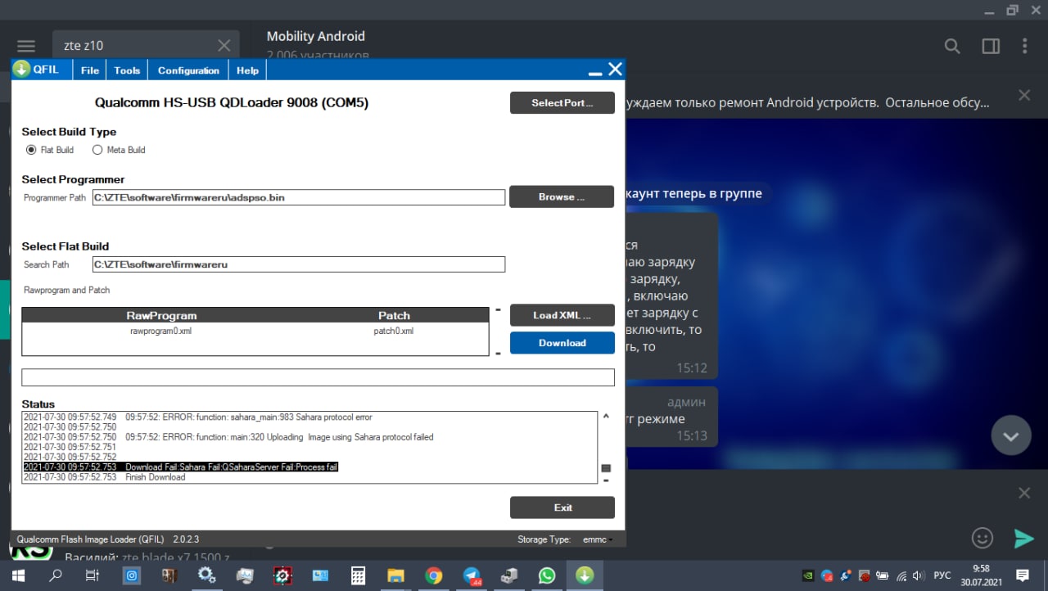Open WhatsApp from taskbar

[547, 575]
